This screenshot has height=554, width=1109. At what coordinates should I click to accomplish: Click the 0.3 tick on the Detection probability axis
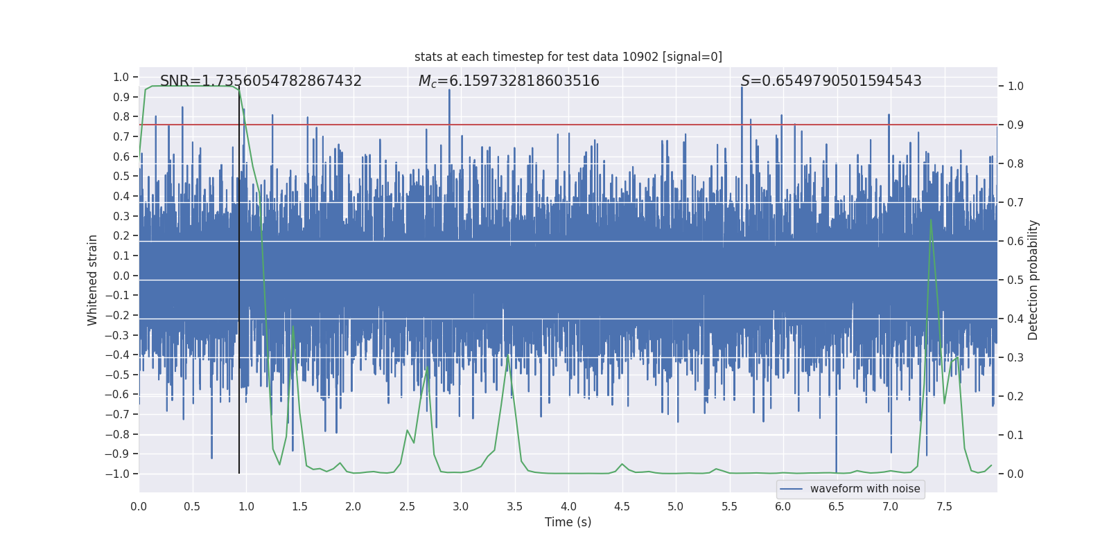pyautogui.click(x=1015, y=358)
